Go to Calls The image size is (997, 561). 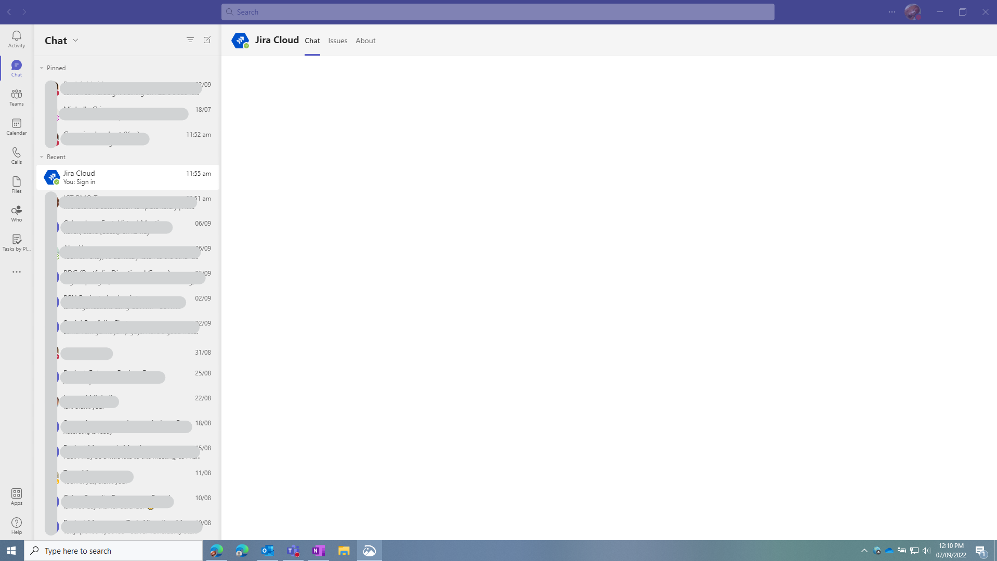point(17,155)
